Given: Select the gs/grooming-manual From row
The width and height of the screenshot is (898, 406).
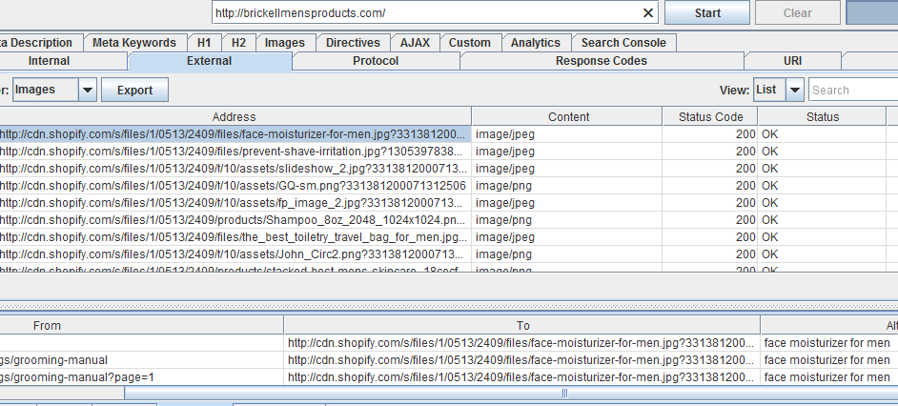Looking at the screenshot, I should (141, 360).
